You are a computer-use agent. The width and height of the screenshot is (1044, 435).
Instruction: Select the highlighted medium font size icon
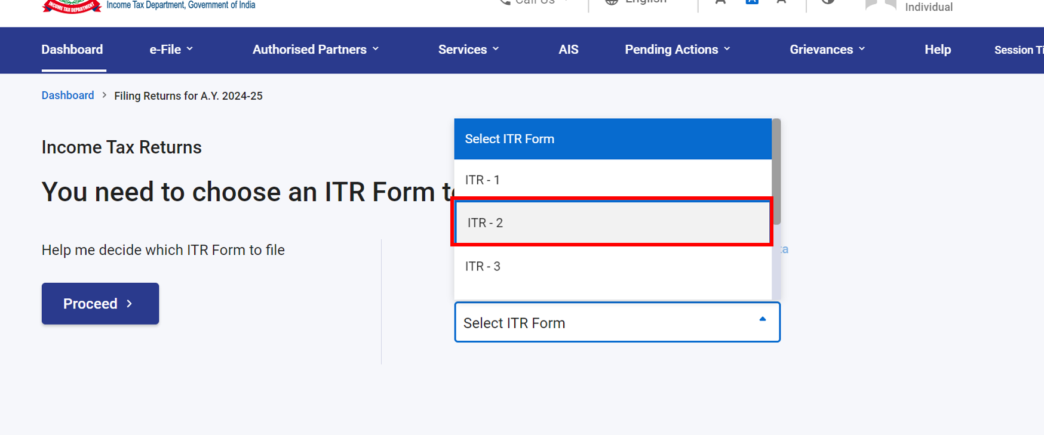752,2
